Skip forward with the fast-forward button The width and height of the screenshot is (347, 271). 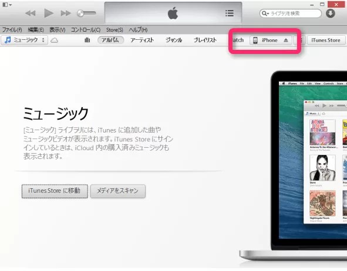(x=66, y=13)
